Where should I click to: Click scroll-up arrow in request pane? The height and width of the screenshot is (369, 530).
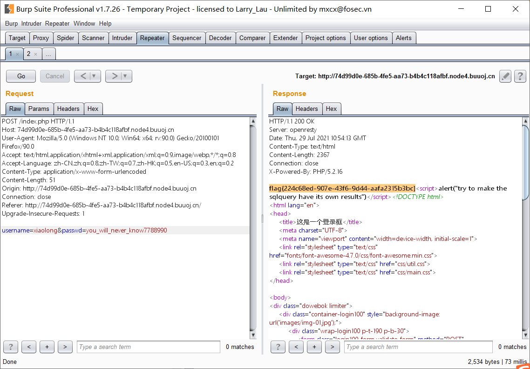[x=253, y=121]
